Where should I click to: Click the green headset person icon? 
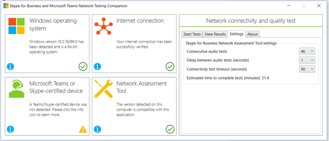point(17,89)
